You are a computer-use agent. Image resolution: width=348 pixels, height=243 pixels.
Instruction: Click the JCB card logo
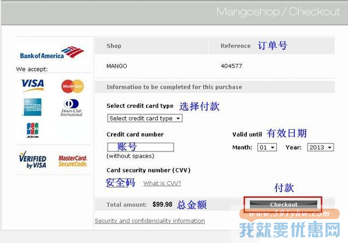(32, 130)
